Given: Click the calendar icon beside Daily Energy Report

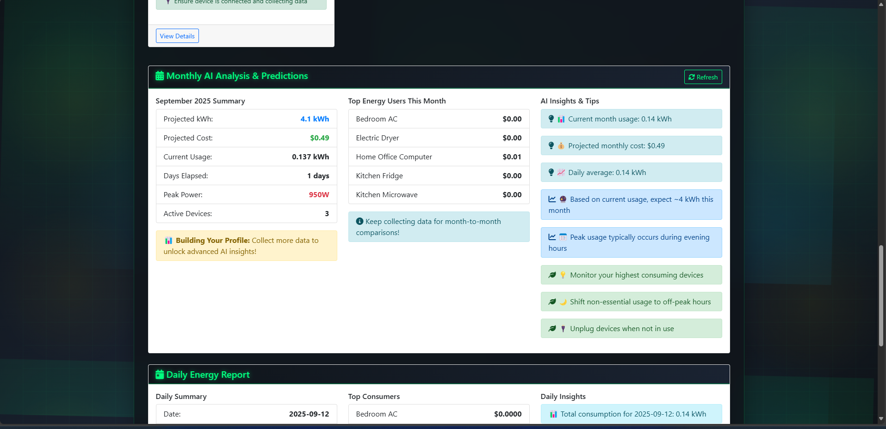Looking at the screenshot, I should tap(160, 375).
